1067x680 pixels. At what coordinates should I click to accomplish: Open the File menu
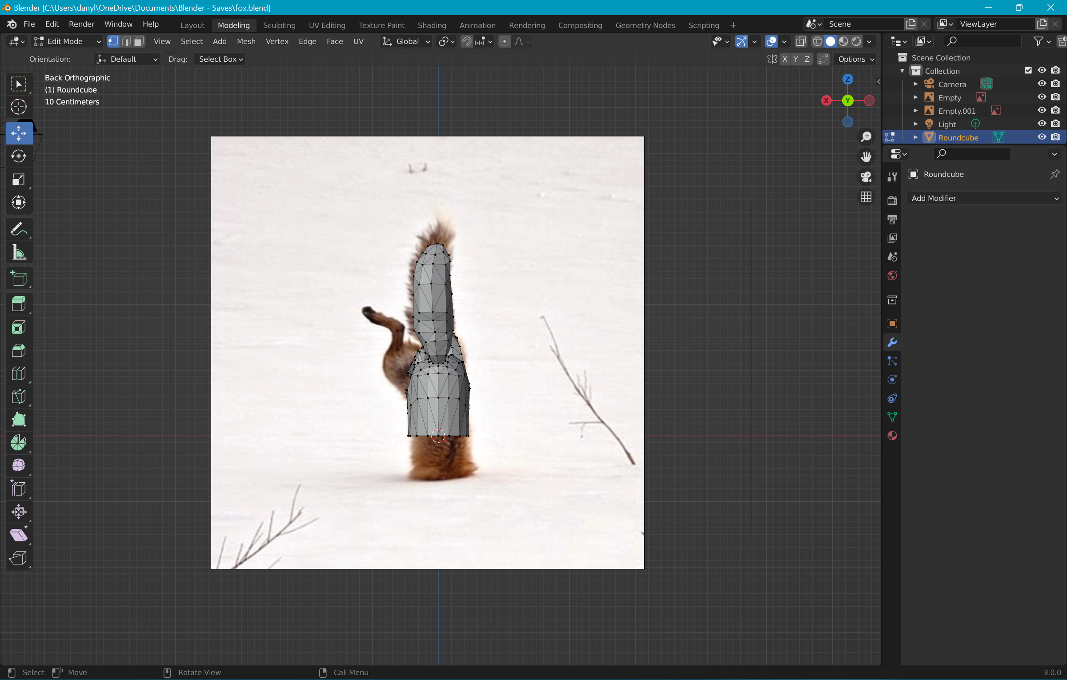pos(29,24)
